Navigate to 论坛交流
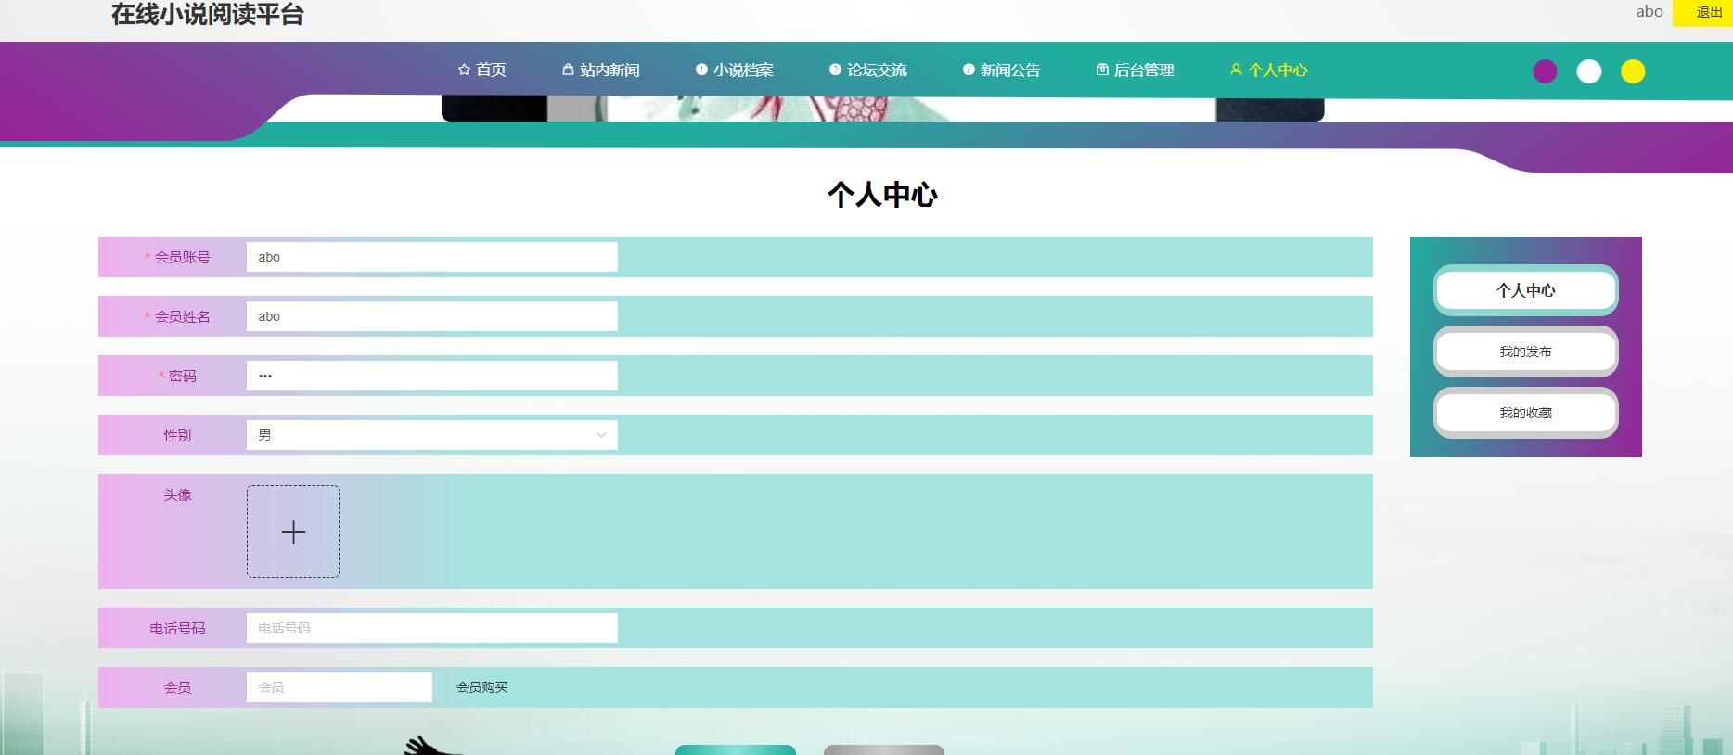This screenshot has width=1733, height=755. [868, 70]
